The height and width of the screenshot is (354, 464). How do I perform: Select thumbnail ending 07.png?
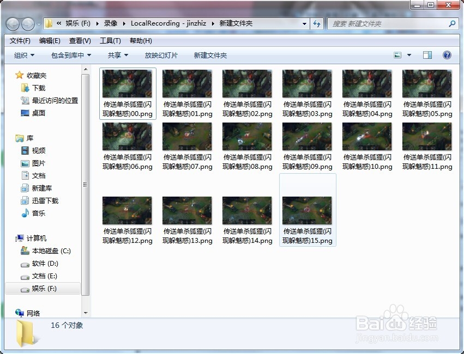187,137
